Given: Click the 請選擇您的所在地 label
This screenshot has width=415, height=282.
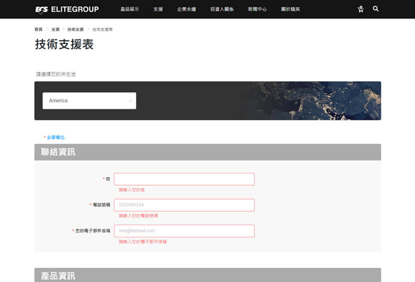Looking at the screenshot, I should pos(56,74).
